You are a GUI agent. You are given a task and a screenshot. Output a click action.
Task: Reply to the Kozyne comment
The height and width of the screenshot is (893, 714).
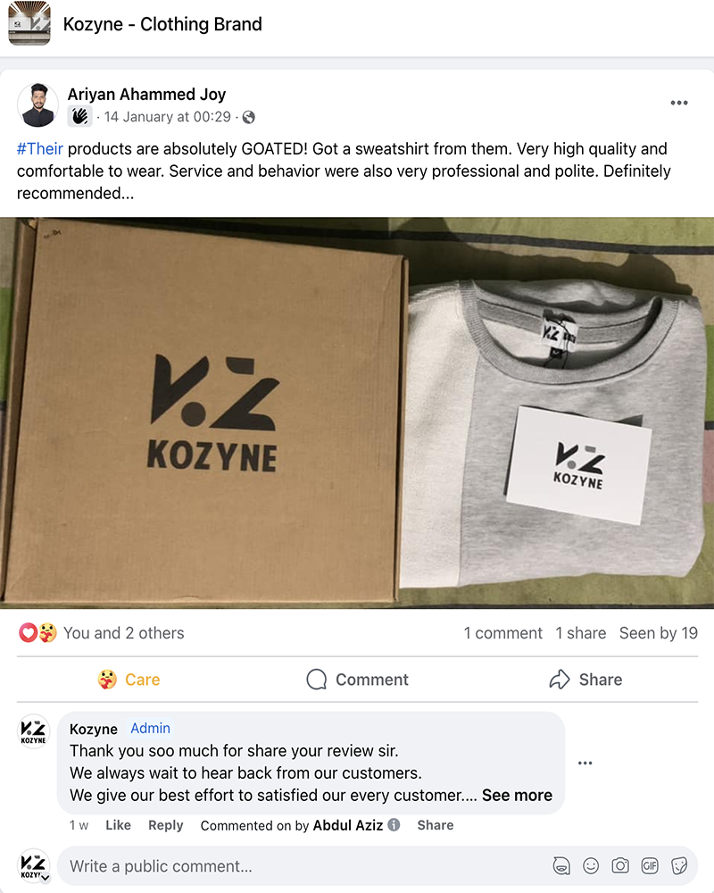[165, 825]
